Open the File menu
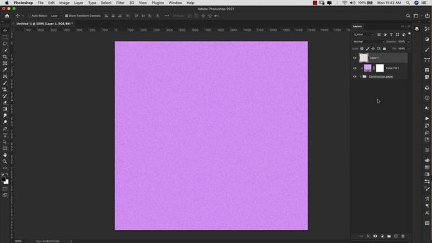 point(40,3)
